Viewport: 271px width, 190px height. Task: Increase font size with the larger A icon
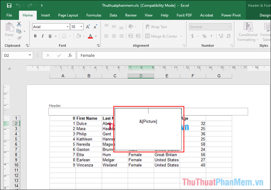pyautogui.click(x=88, y=27)
